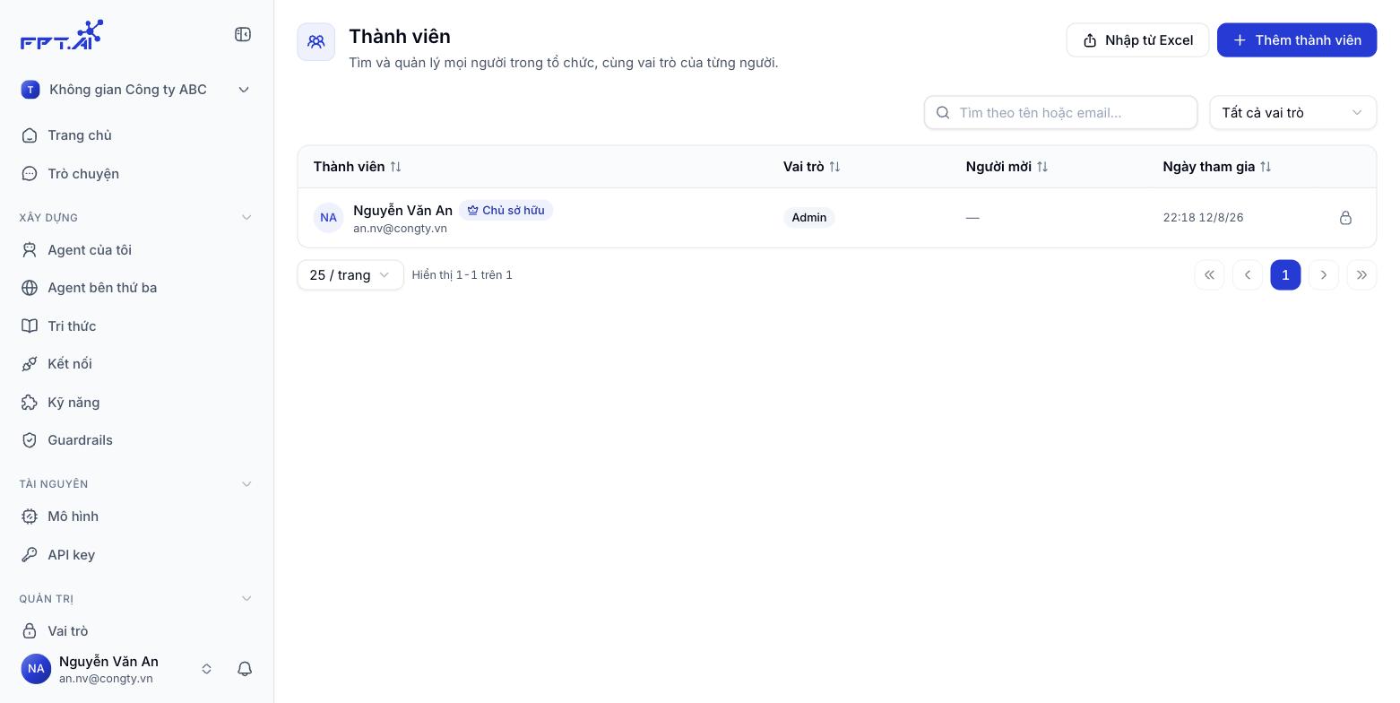Open the notifications bell
The image size is (1400, 703).
pyautogui.click(x=245, y=669)
